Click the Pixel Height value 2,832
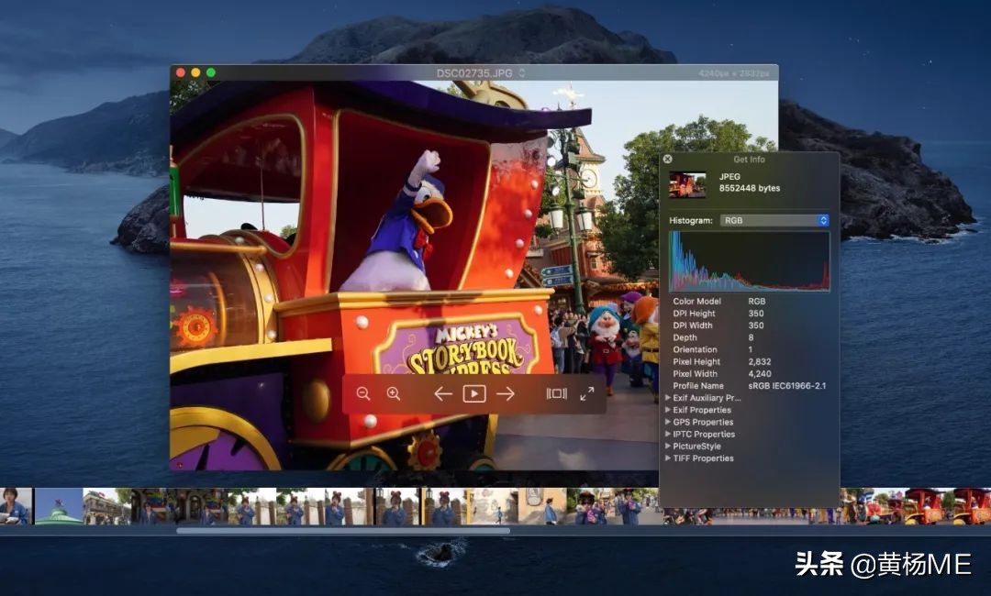 760,362
